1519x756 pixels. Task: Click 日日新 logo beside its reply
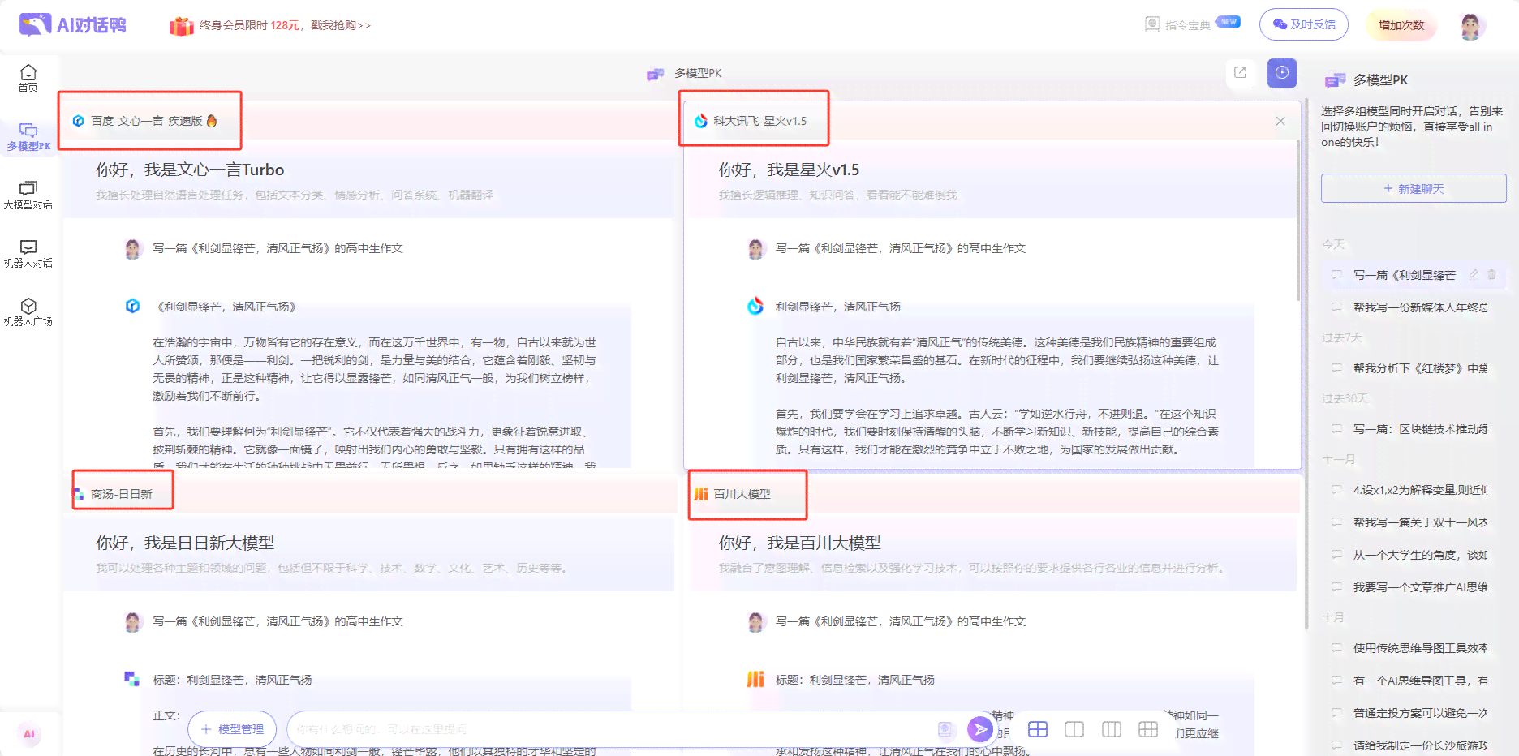pyautogui.click(x=131, y=678)
